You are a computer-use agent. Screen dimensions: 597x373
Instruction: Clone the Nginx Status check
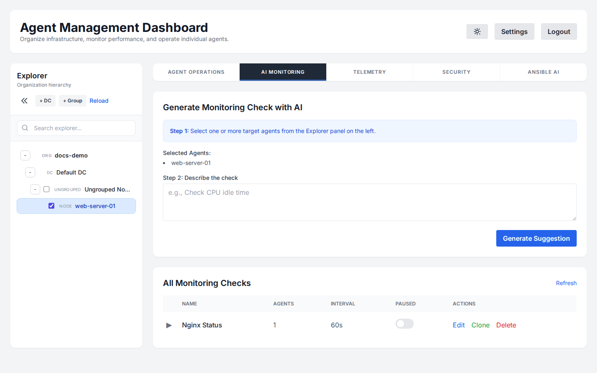click(x=480, y=325)
